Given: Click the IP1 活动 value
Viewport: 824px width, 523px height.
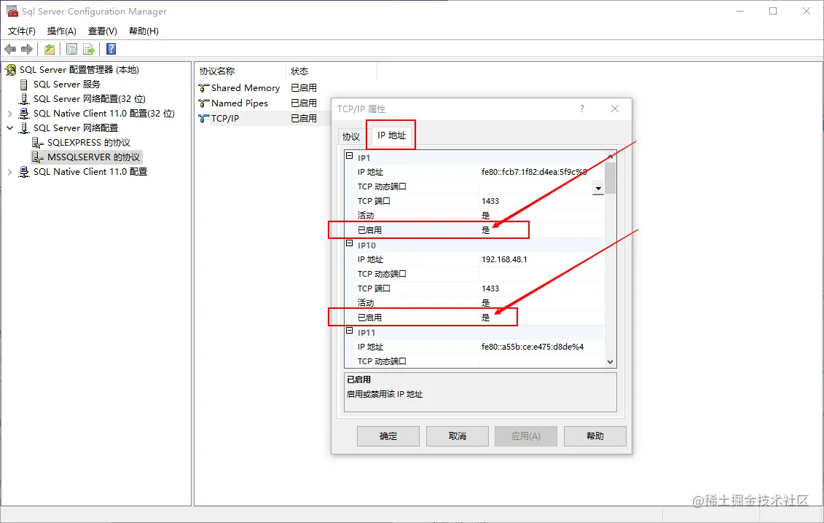Looking at the screenshot, I should tap(485, 216).
